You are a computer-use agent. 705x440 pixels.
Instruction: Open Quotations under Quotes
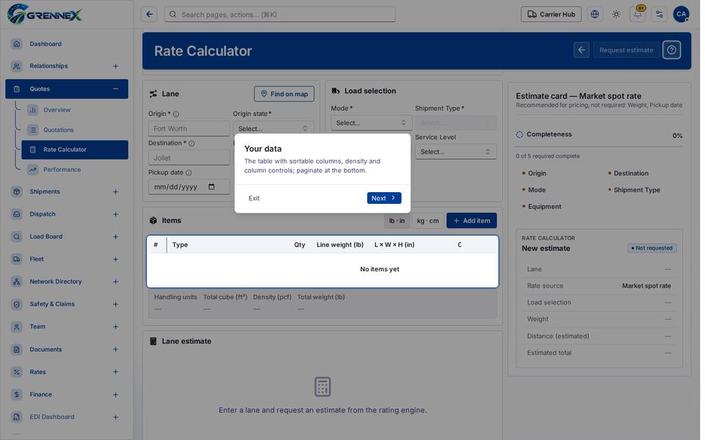point(58,131)
